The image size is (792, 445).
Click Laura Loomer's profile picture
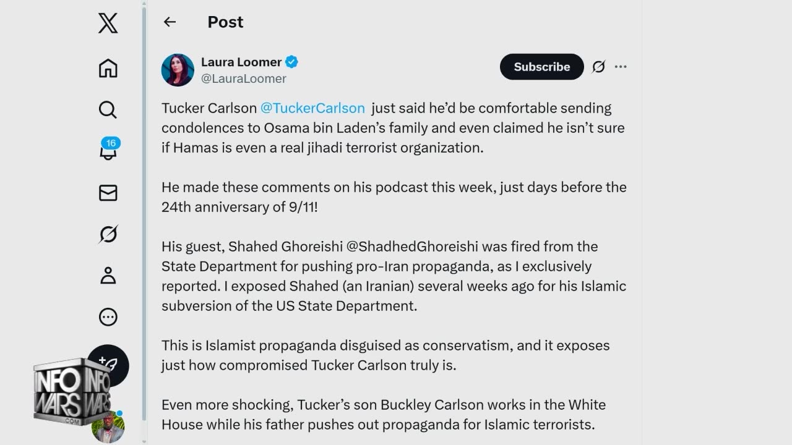click(178, 70)
